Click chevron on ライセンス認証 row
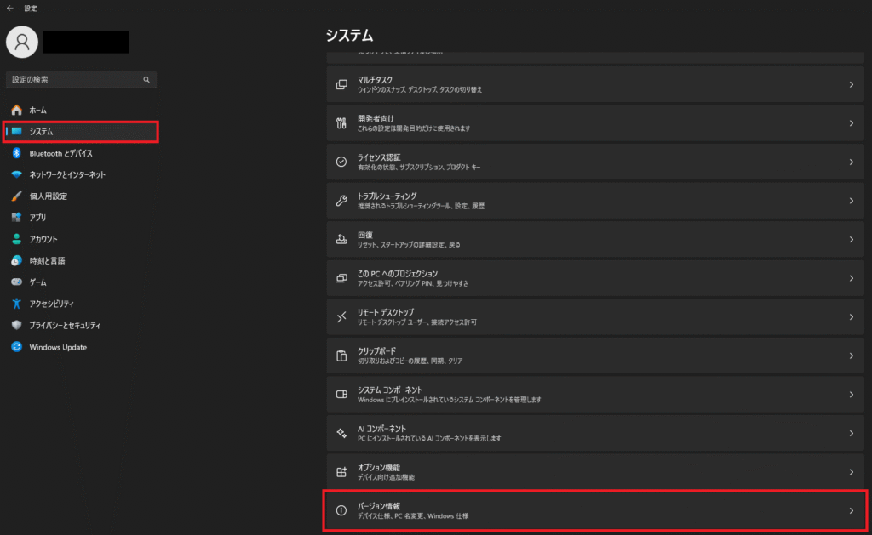This screenshot has width=872, height=535. (852, 162)
